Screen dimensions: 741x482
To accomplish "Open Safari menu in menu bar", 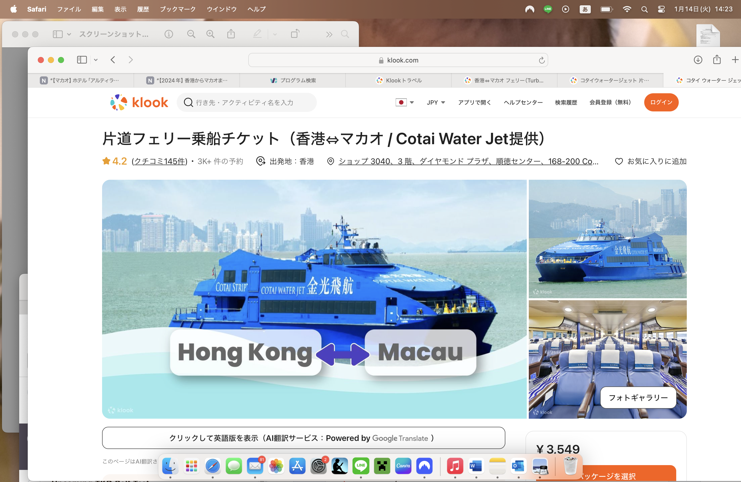I will [37, 9].
